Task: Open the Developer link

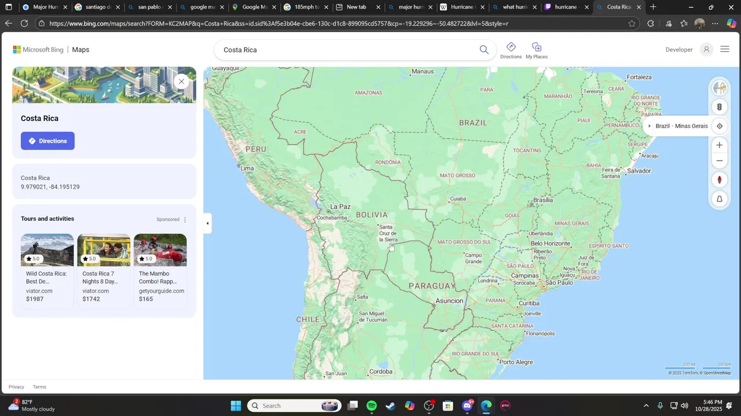Action: tap(679, 50)
